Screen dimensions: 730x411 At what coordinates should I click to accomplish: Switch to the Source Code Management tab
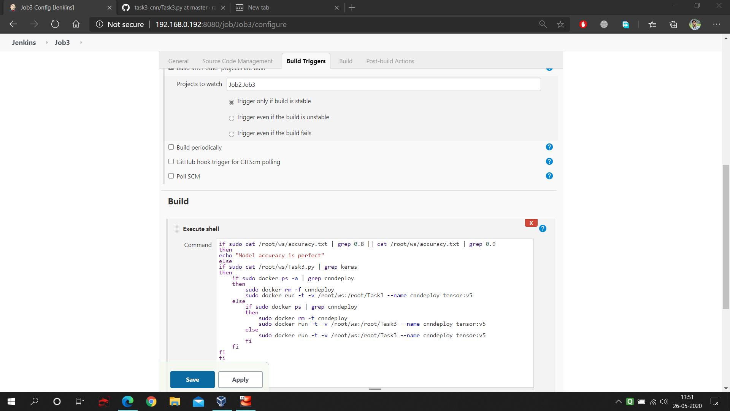click(x=237, y=61)
